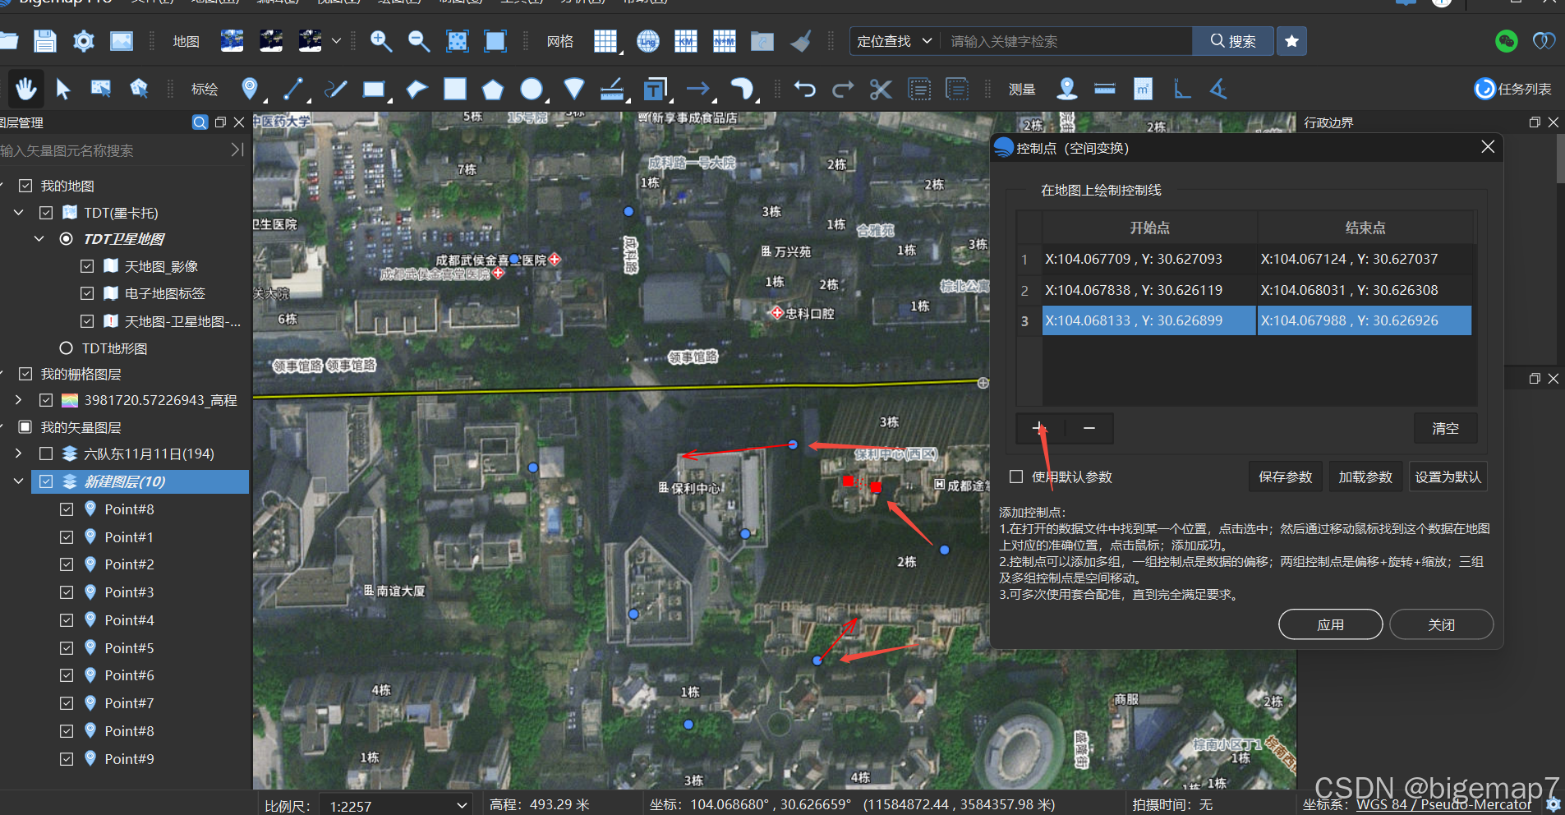Click the zoom in magnifier
1565x815 pixels.
(380, 41)
